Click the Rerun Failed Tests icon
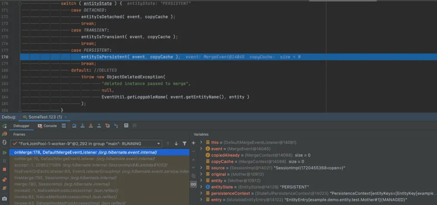This screenshot has height=205, width=437. click(5, 134)
